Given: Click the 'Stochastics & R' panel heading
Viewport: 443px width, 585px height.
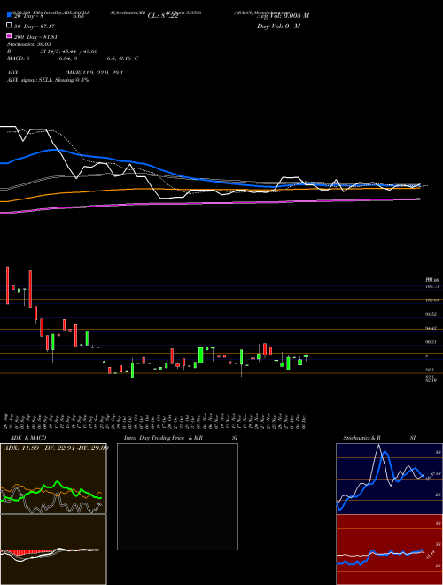Looking at the screenshot, I should coord(362,438).
